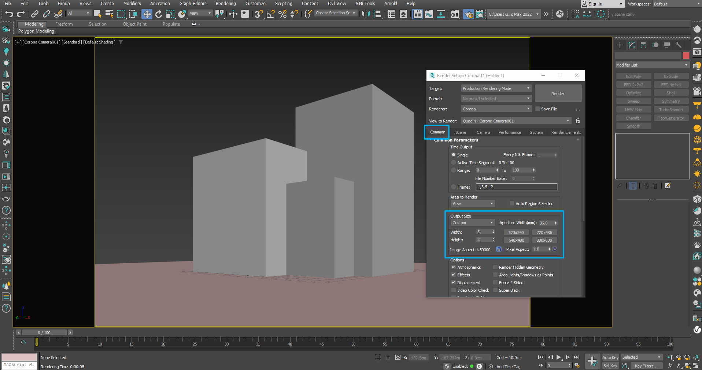Click the Mirror tool icon
Screen dimensions: 702x370
pos(366,14)
